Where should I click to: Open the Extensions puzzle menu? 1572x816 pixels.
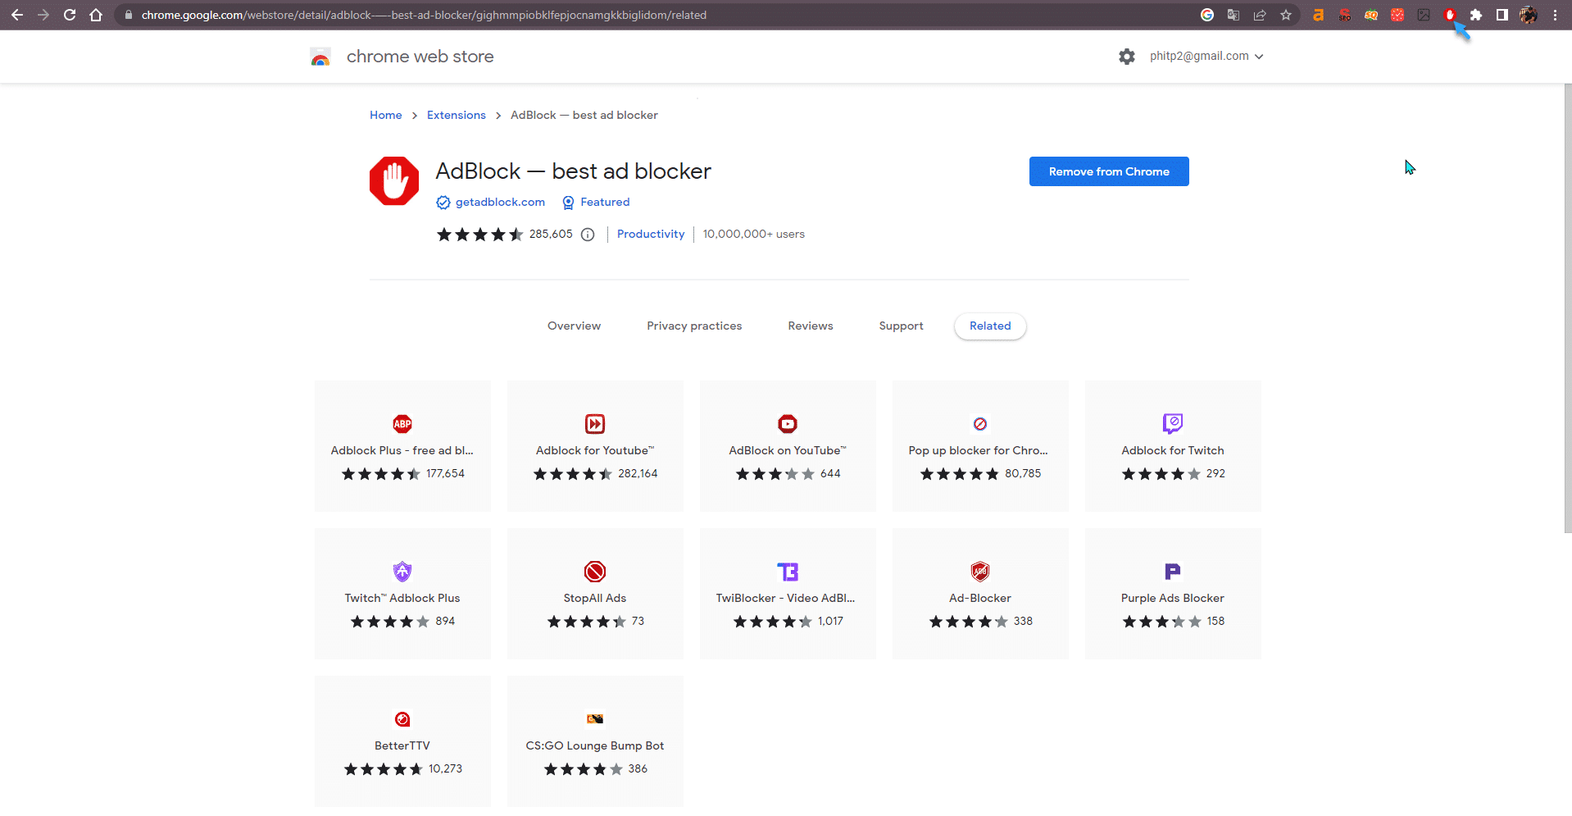pos(1476,15)
